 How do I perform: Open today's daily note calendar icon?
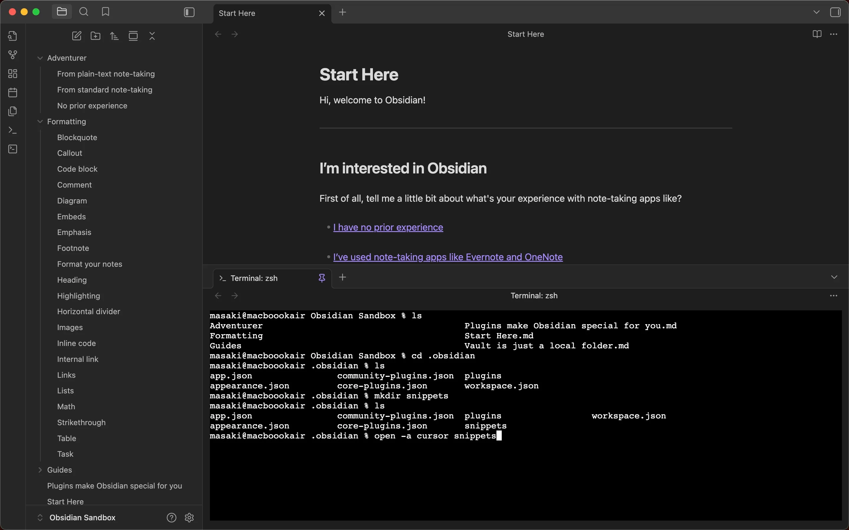coord(13,92)
